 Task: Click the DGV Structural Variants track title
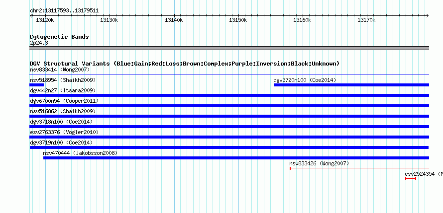pyautogui.click(x=185, y=64)
